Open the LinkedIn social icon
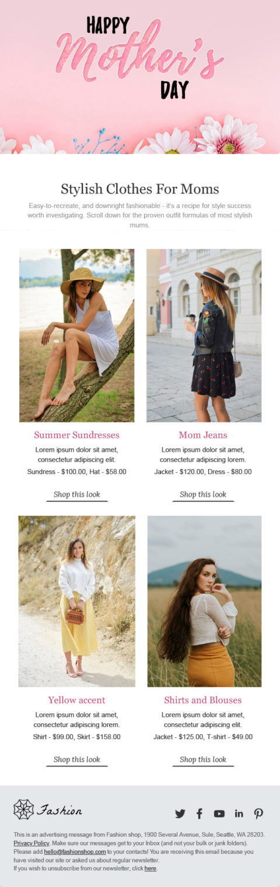280x887 pixels. point(239,813)
